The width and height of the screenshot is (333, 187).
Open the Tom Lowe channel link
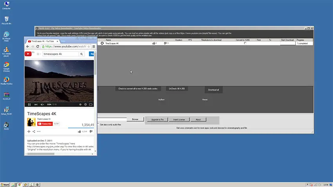42,119
